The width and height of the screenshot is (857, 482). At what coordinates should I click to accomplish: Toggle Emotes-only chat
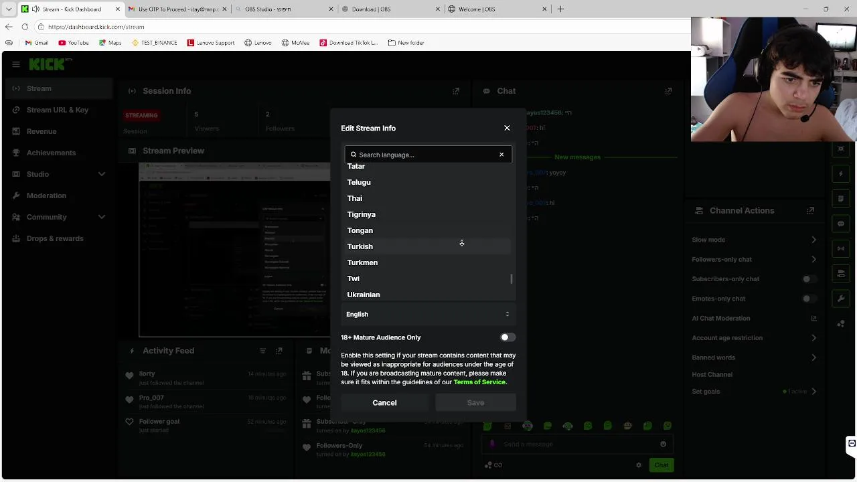pos(809,299)
